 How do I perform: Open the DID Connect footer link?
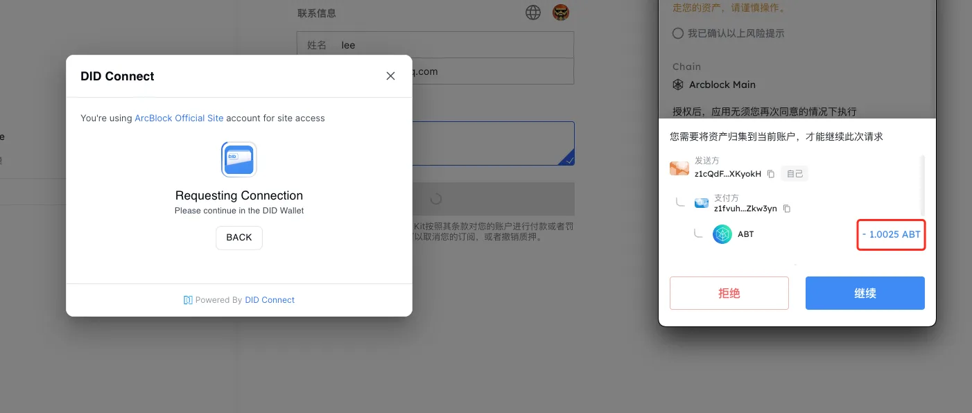[x=270, y=300]
